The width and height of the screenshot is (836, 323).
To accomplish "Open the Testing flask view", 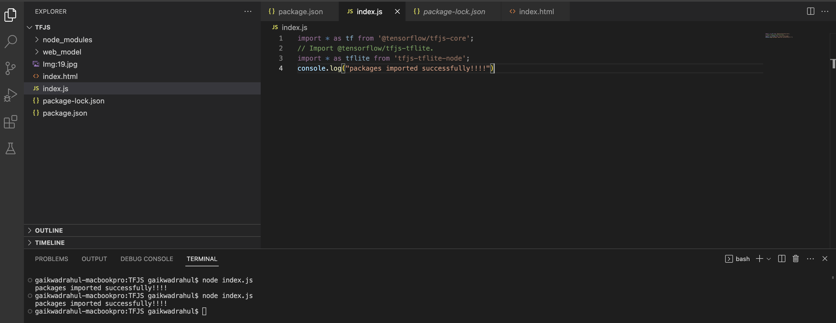I will tap(11, 149).
